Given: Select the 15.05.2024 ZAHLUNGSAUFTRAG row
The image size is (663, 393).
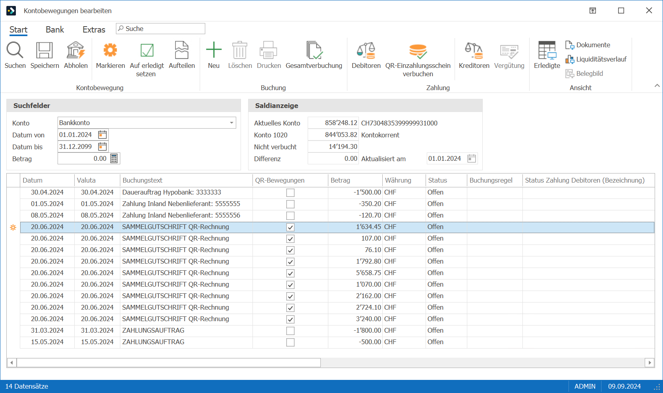Looking at the screenshot, I should [337, 342].
